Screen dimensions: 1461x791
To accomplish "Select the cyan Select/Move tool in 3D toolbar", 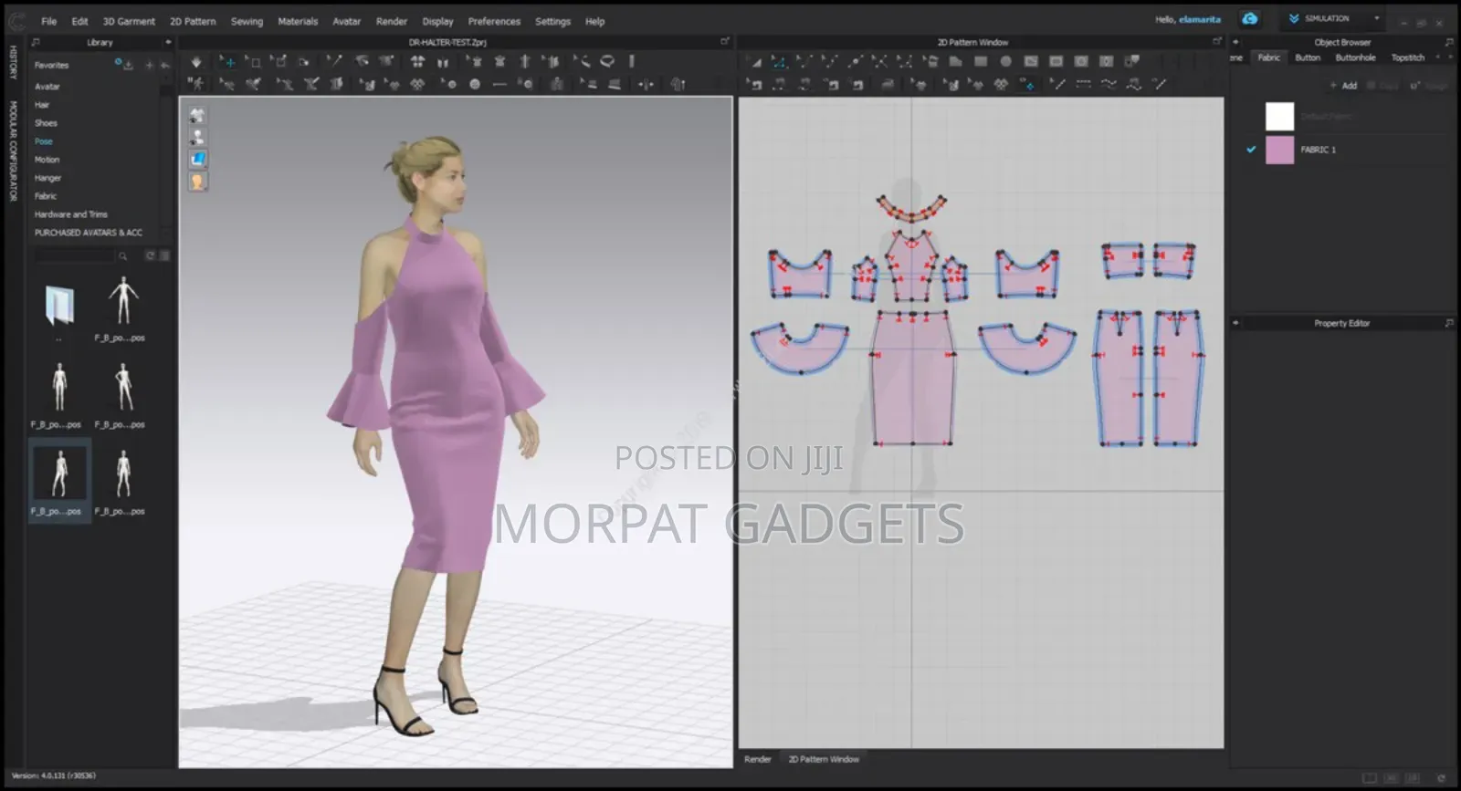I will tap(228, 62).
